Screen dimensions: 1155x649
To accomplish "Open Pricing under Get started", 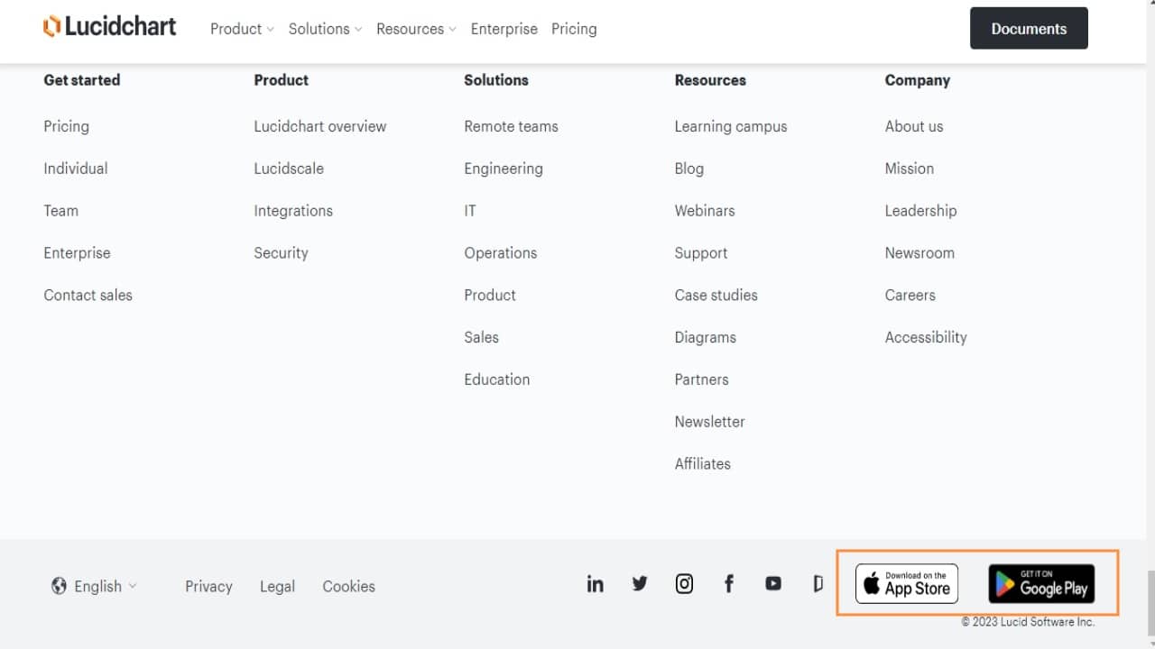I will click(x=66, y=126).
